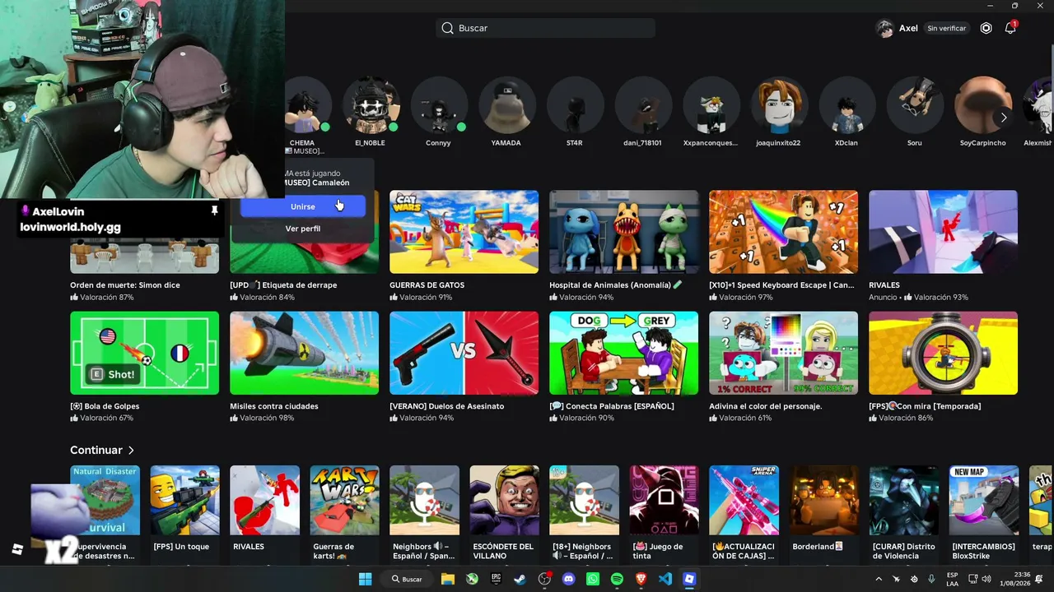This screenshot has height=592, width=1054.
Task: Open Visual Studio Code from the taskbar
Action: pos(665,579)
